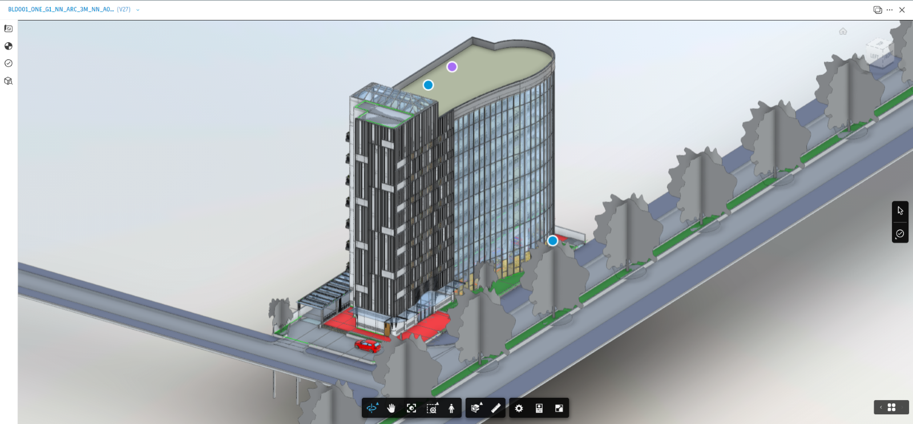Open the Sheets and Views panel
Viewport: 913px width, 424px height.
click(x=9, y=29)
